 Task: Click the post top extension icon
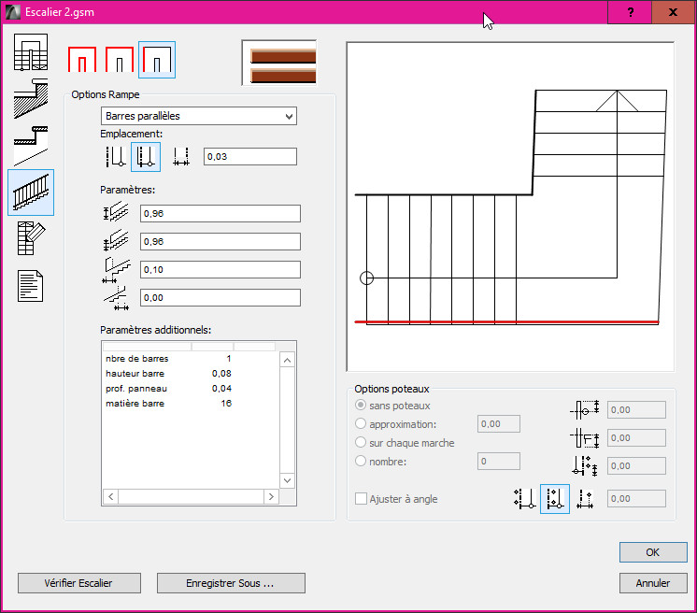[x=585, y=410]
